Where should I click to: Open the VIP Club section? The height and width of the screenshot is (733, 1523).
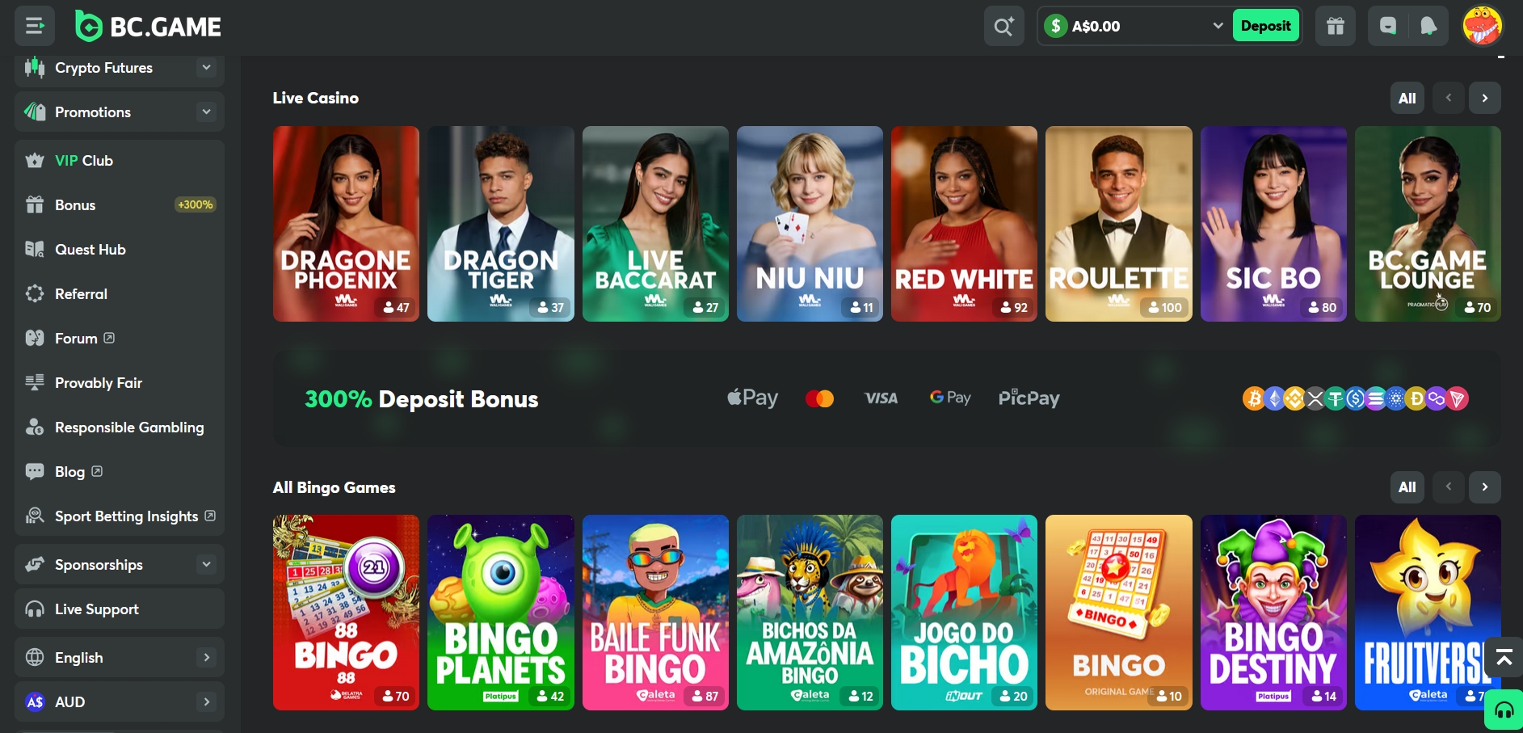(x=83, y=160)
